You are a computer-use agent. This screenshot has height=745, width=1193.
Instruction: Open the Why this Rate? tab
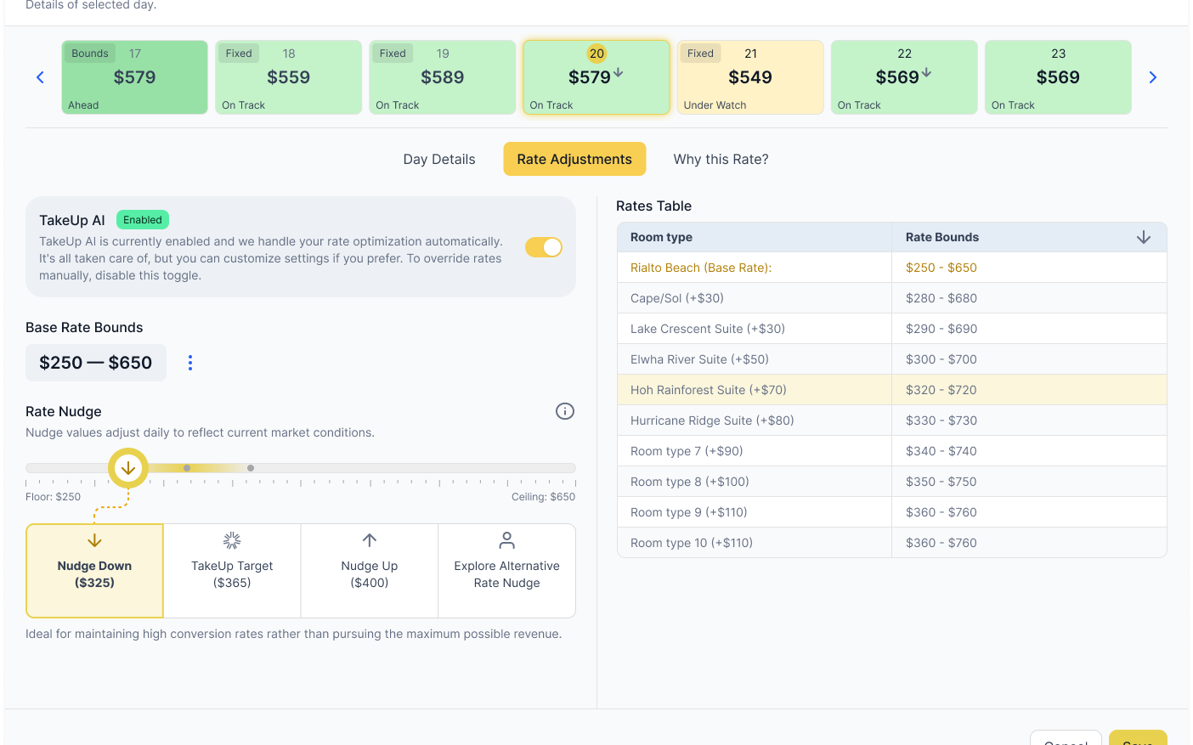point(721,159)
